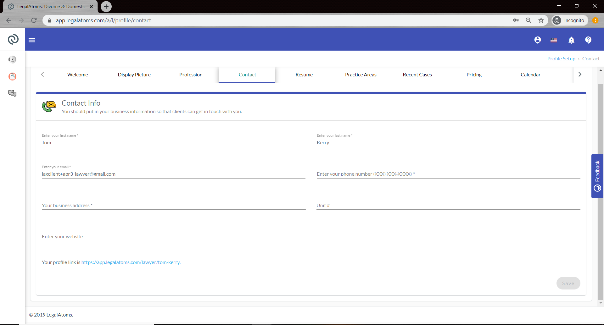Click the Profile Setup breadcrumb link
Screen dimensions: 604x325
[561, 59]
